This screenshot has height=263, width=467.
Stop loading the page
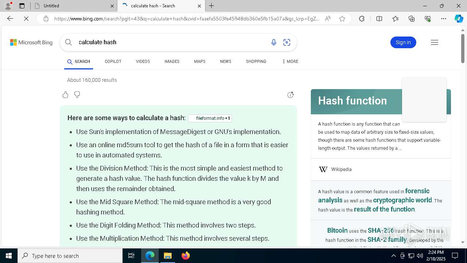26,19
